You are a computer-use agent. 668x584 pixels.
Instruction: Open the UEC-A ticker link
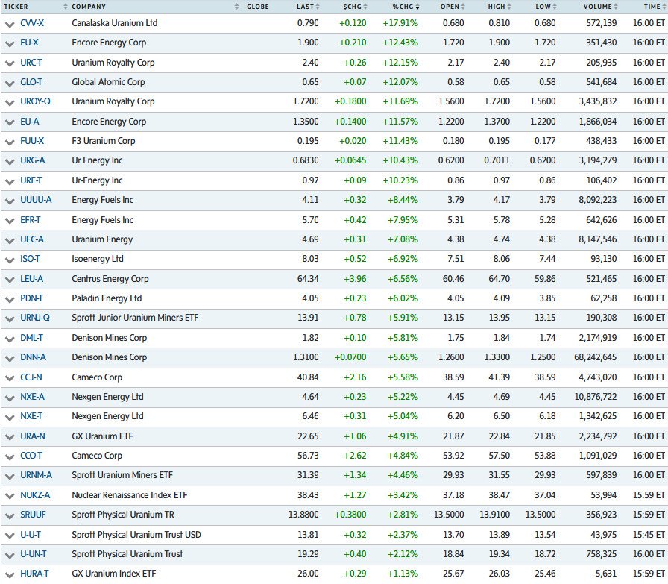point(32,239)
